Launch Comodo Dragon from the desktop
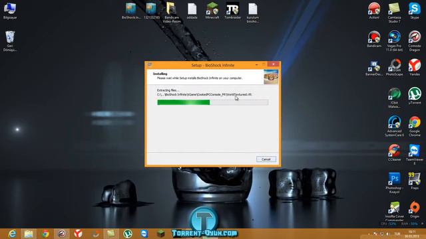Screen dimensions: 426x239 click(415, 41)
